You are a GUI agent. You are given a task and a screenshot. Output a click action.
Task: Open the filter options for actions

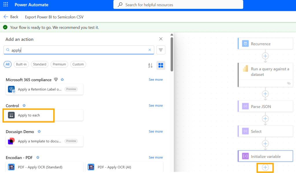161,50
